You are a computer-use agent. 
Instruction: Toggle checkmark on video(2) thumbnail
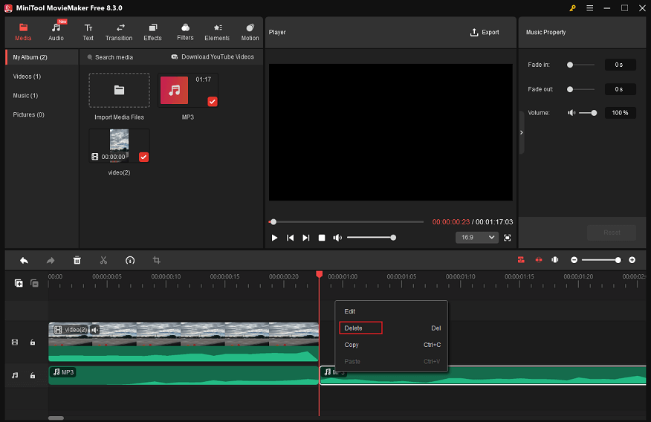click(x=143, y=157)
